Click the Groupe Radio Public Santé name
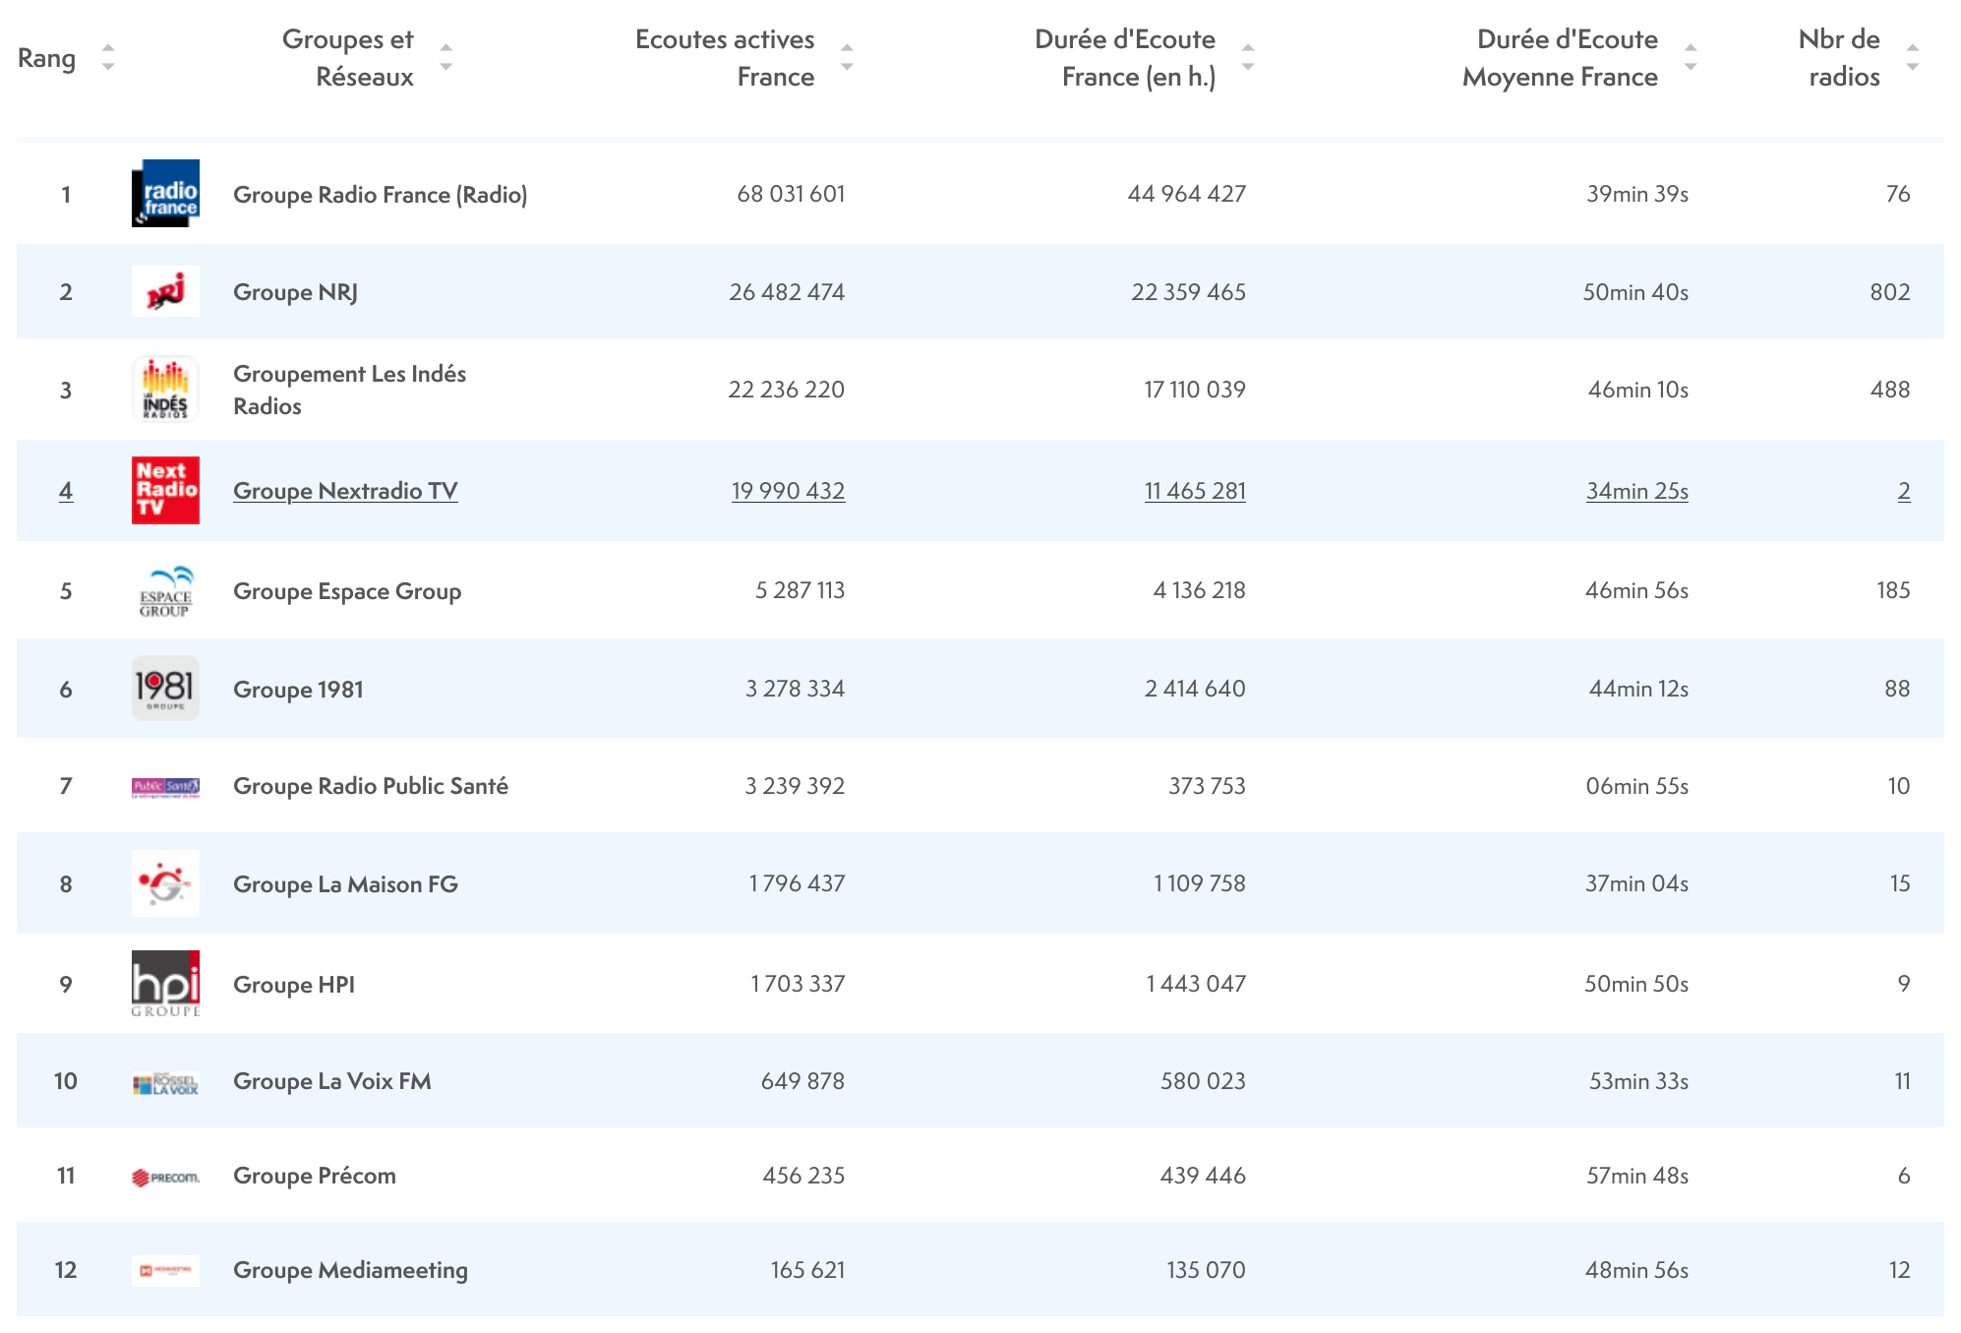This screenshot has height=1333, width=1961. pyautogui.click(x=370, y=786)
